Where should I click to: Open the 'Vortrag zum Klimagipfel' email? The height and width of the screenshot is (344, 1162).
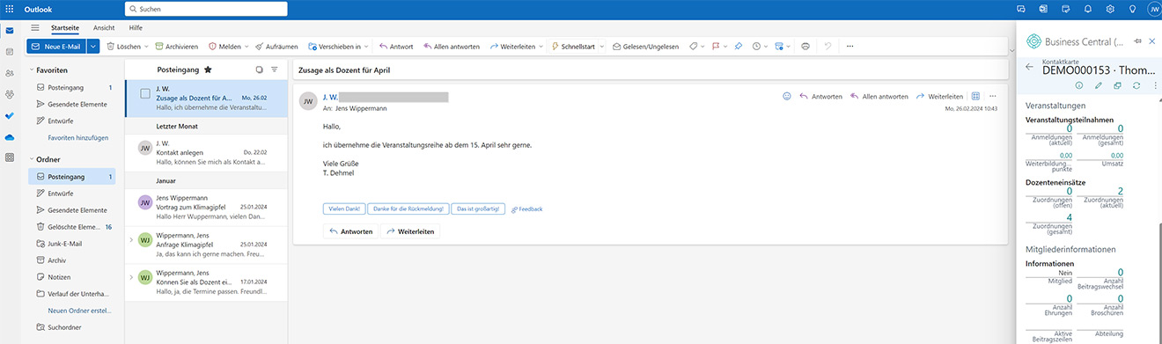(206, 207)
